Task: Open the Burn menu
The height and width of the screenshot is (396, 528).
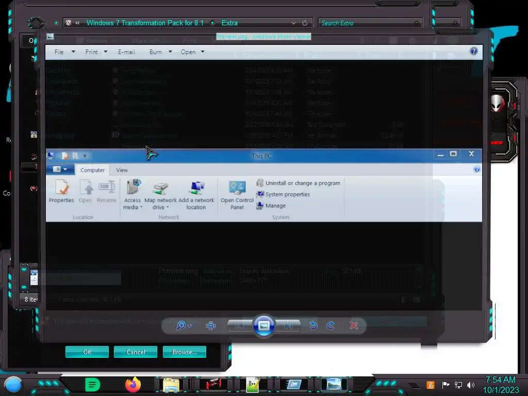Action: (x=156, y=52)
